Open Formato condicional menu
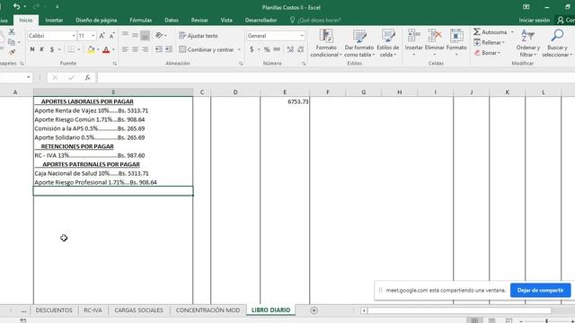This screenshot has height=323, width=575. tap(325, 43)
